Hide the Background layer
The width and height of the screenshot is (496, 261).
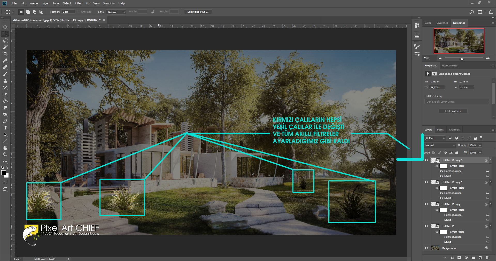426,248
